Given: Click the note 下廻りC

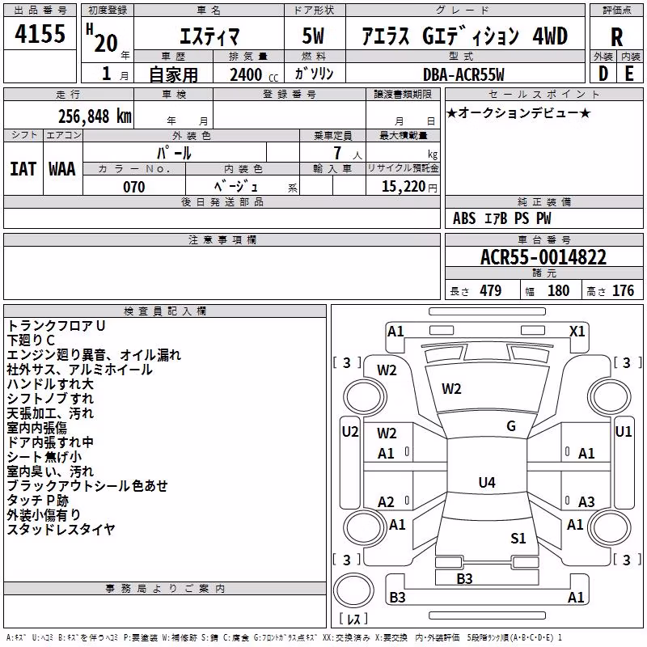Looking at the screenshot, I should [31, 340].
